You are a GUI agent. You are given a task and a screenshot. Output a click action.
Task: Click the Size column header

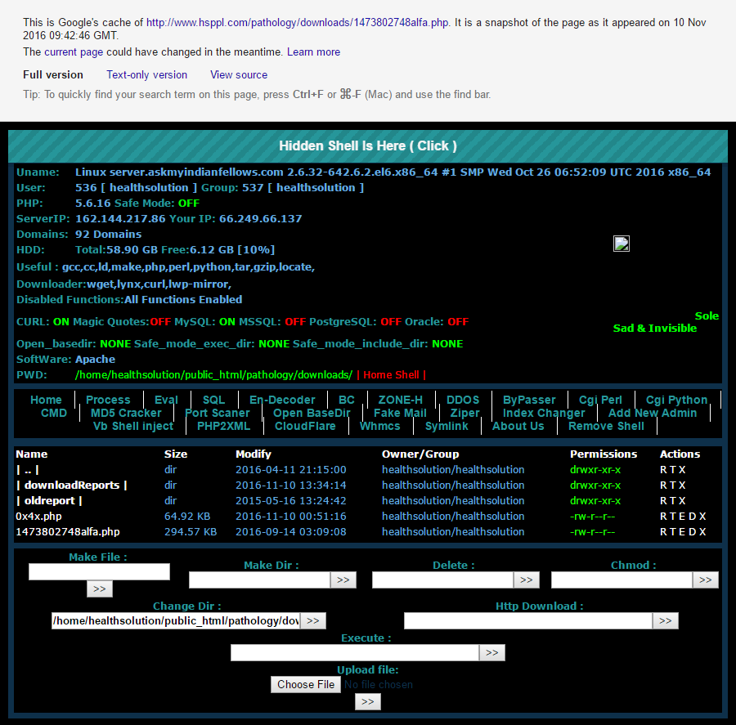click(176, 454)
